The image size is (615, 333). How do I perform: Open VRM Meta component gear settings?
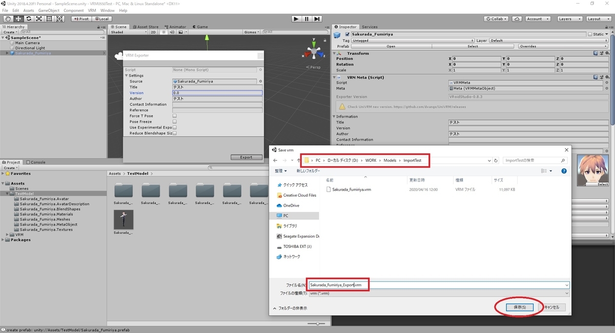607,77
